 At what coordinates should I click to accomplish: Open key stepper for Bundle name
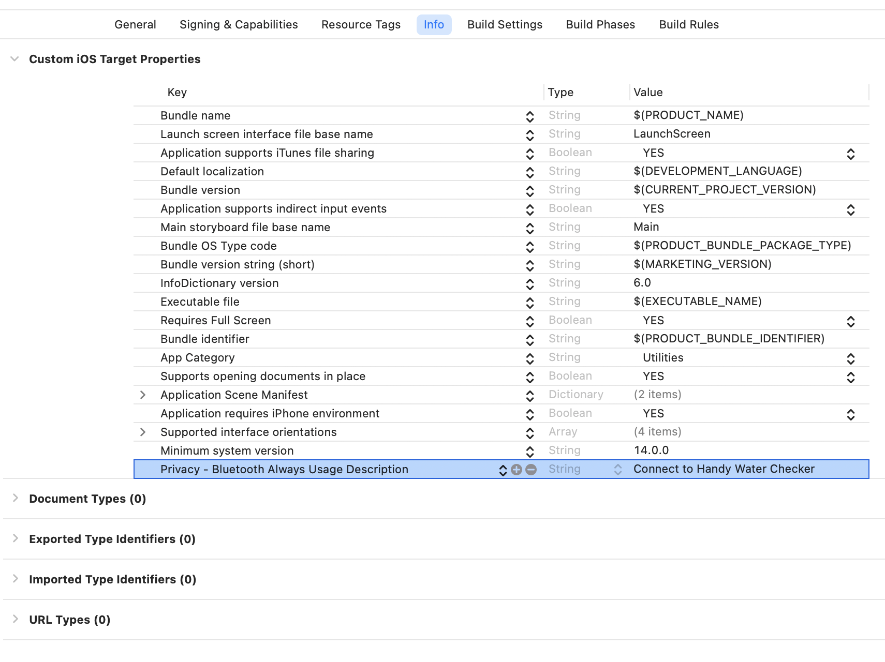tap(529, 116)
